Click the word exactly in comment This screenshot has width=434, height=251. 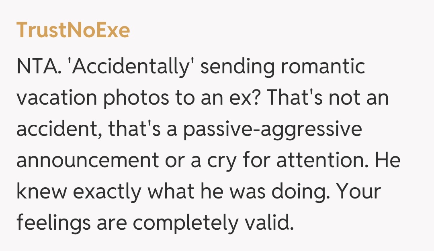[x=108, y=192]
